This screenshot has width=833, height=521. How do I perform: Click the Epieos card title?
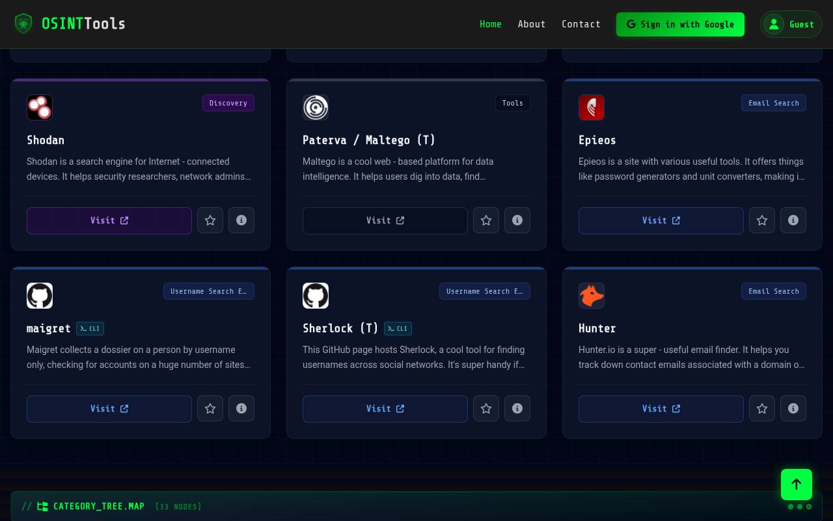click(597, 140)
